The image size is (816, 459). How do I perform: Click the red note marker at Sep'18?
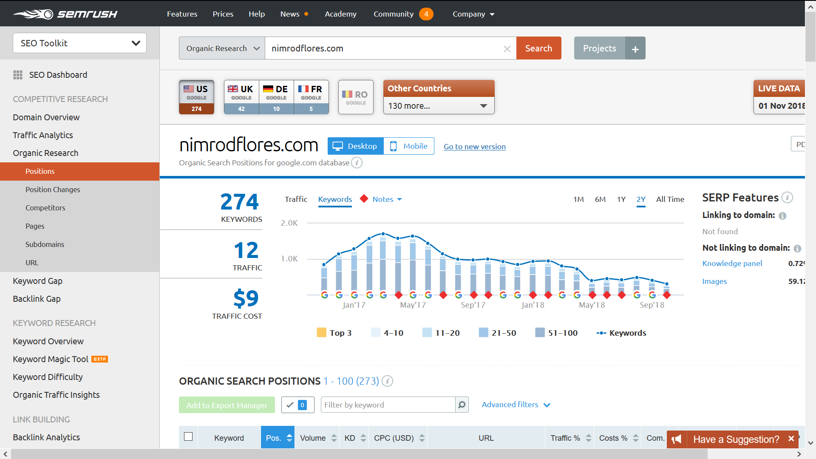coord(667,295)
